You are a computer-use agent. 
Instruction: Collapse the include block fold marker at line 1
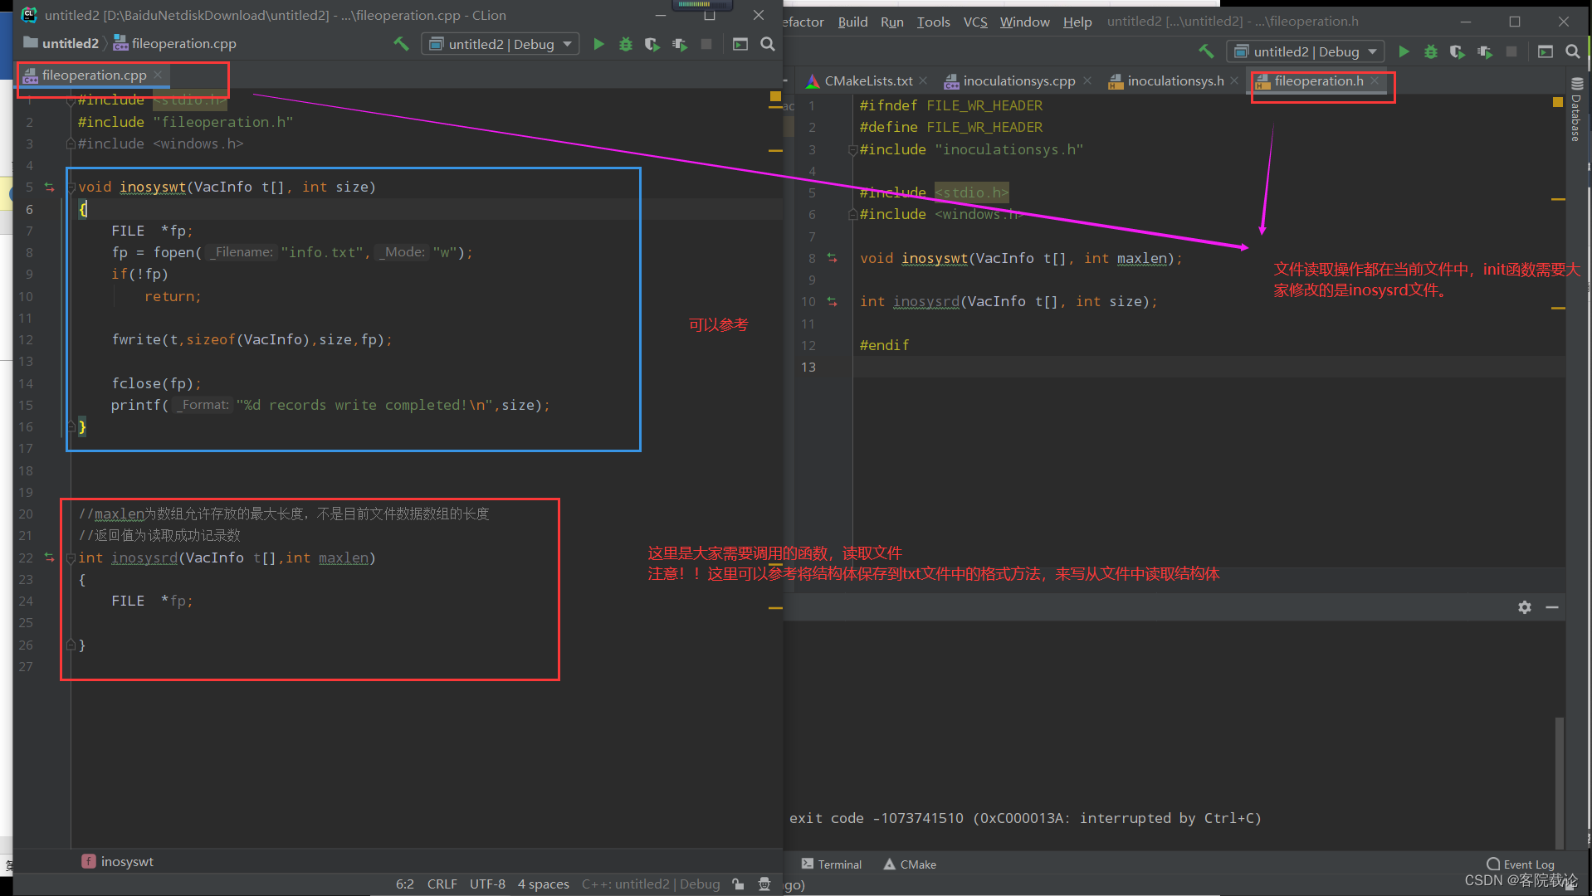tap(71, 100)
